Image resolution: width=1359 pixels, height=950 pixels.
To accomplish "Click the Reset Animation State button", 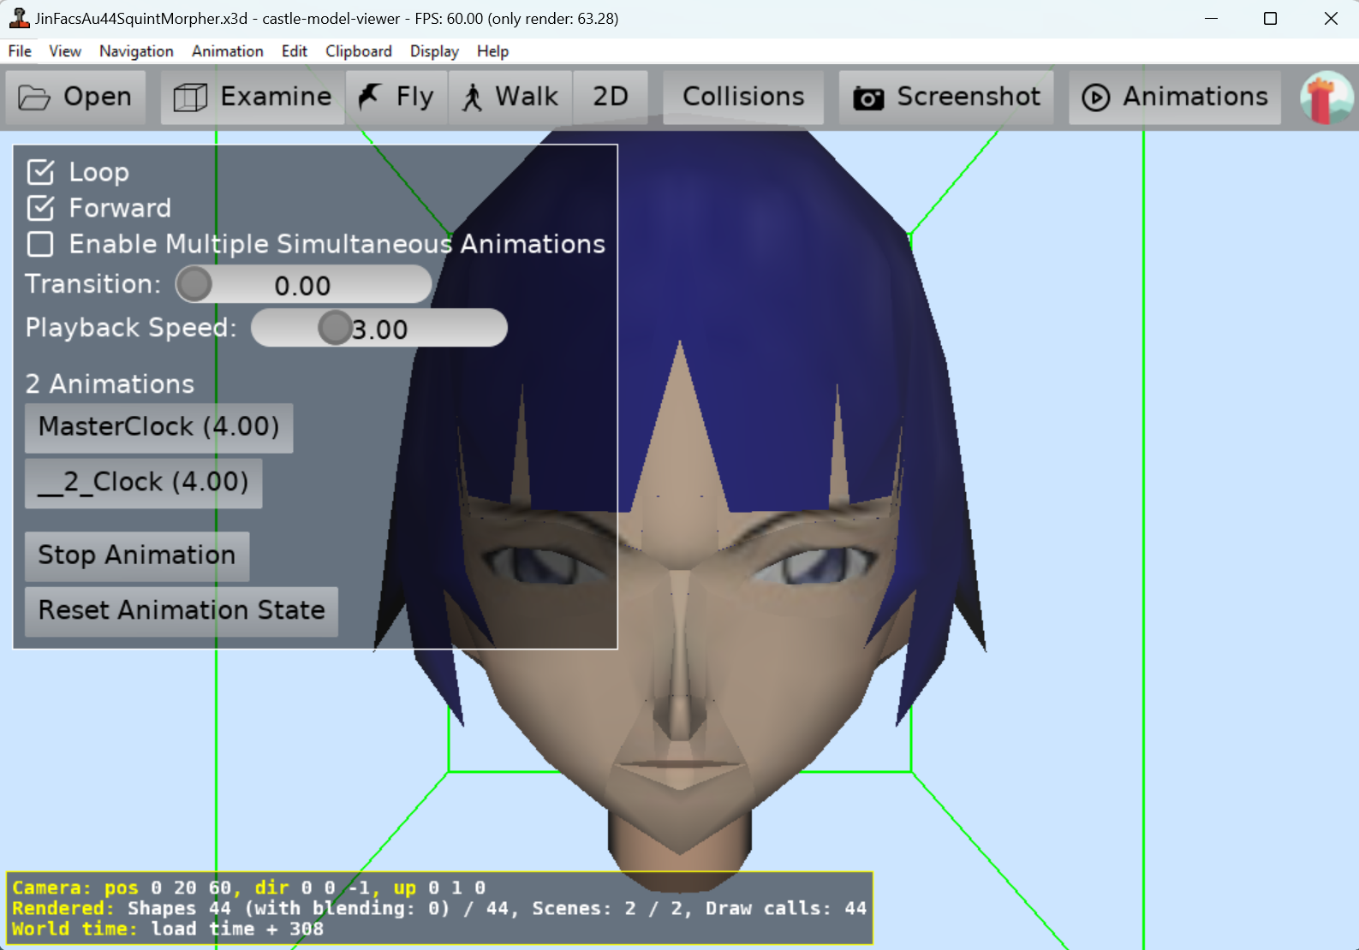I will point(182,611).
